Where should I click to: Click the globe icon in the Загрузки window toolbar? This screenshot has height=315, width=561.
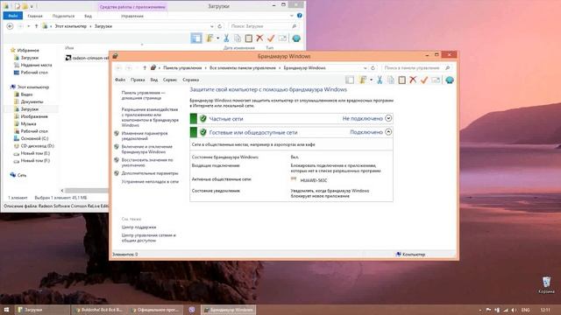296,38
